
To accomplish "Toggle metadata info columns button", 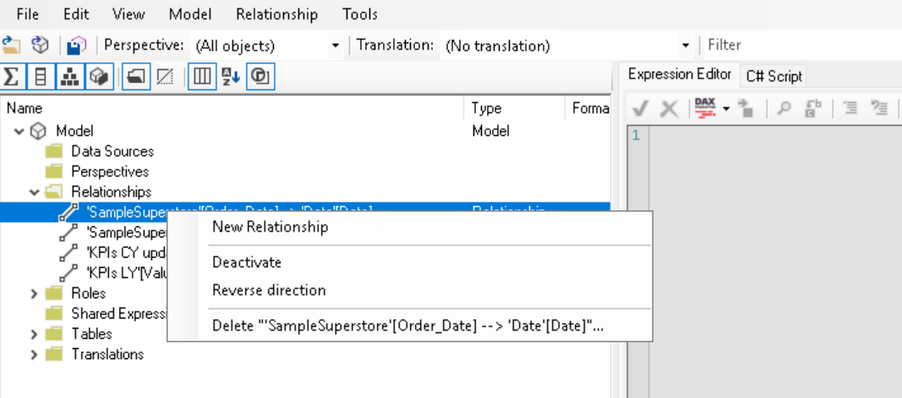I will pyautogui.click(x=202, y=77).
